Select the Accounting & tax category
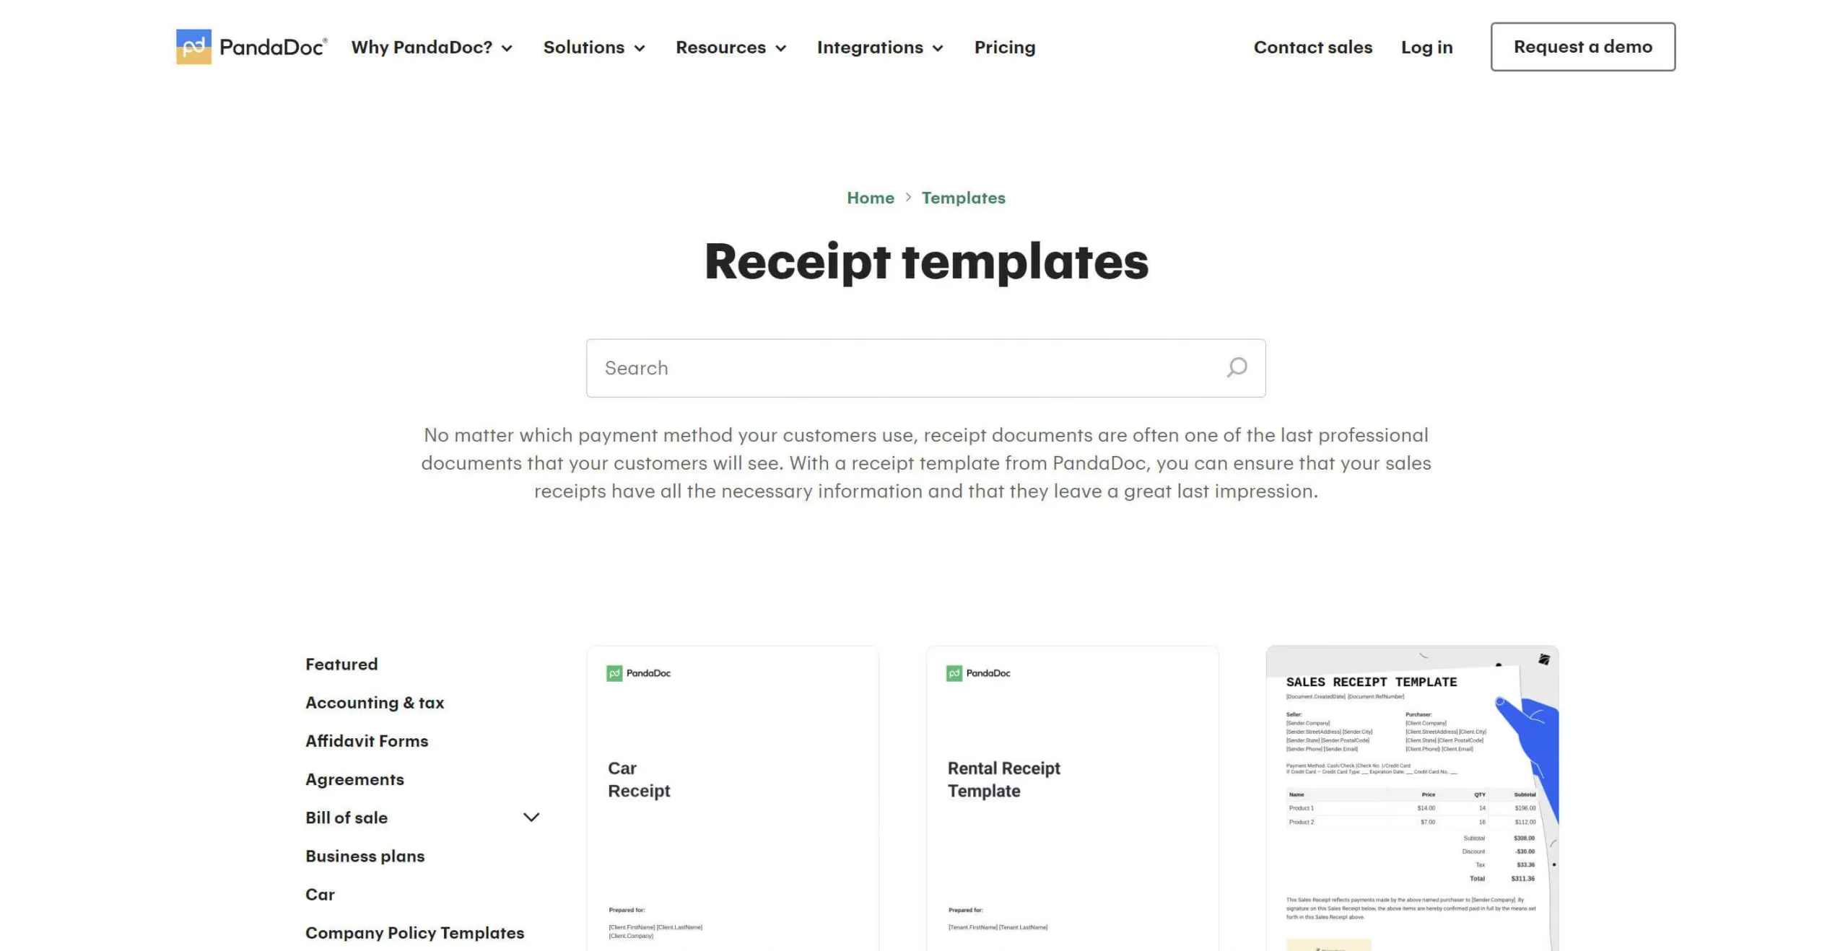This screenshot has height=951, width=1848. click(375, 701)
